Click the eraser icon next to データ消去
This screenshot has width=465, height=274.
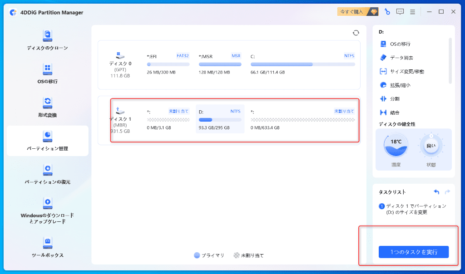click(383, 58)
